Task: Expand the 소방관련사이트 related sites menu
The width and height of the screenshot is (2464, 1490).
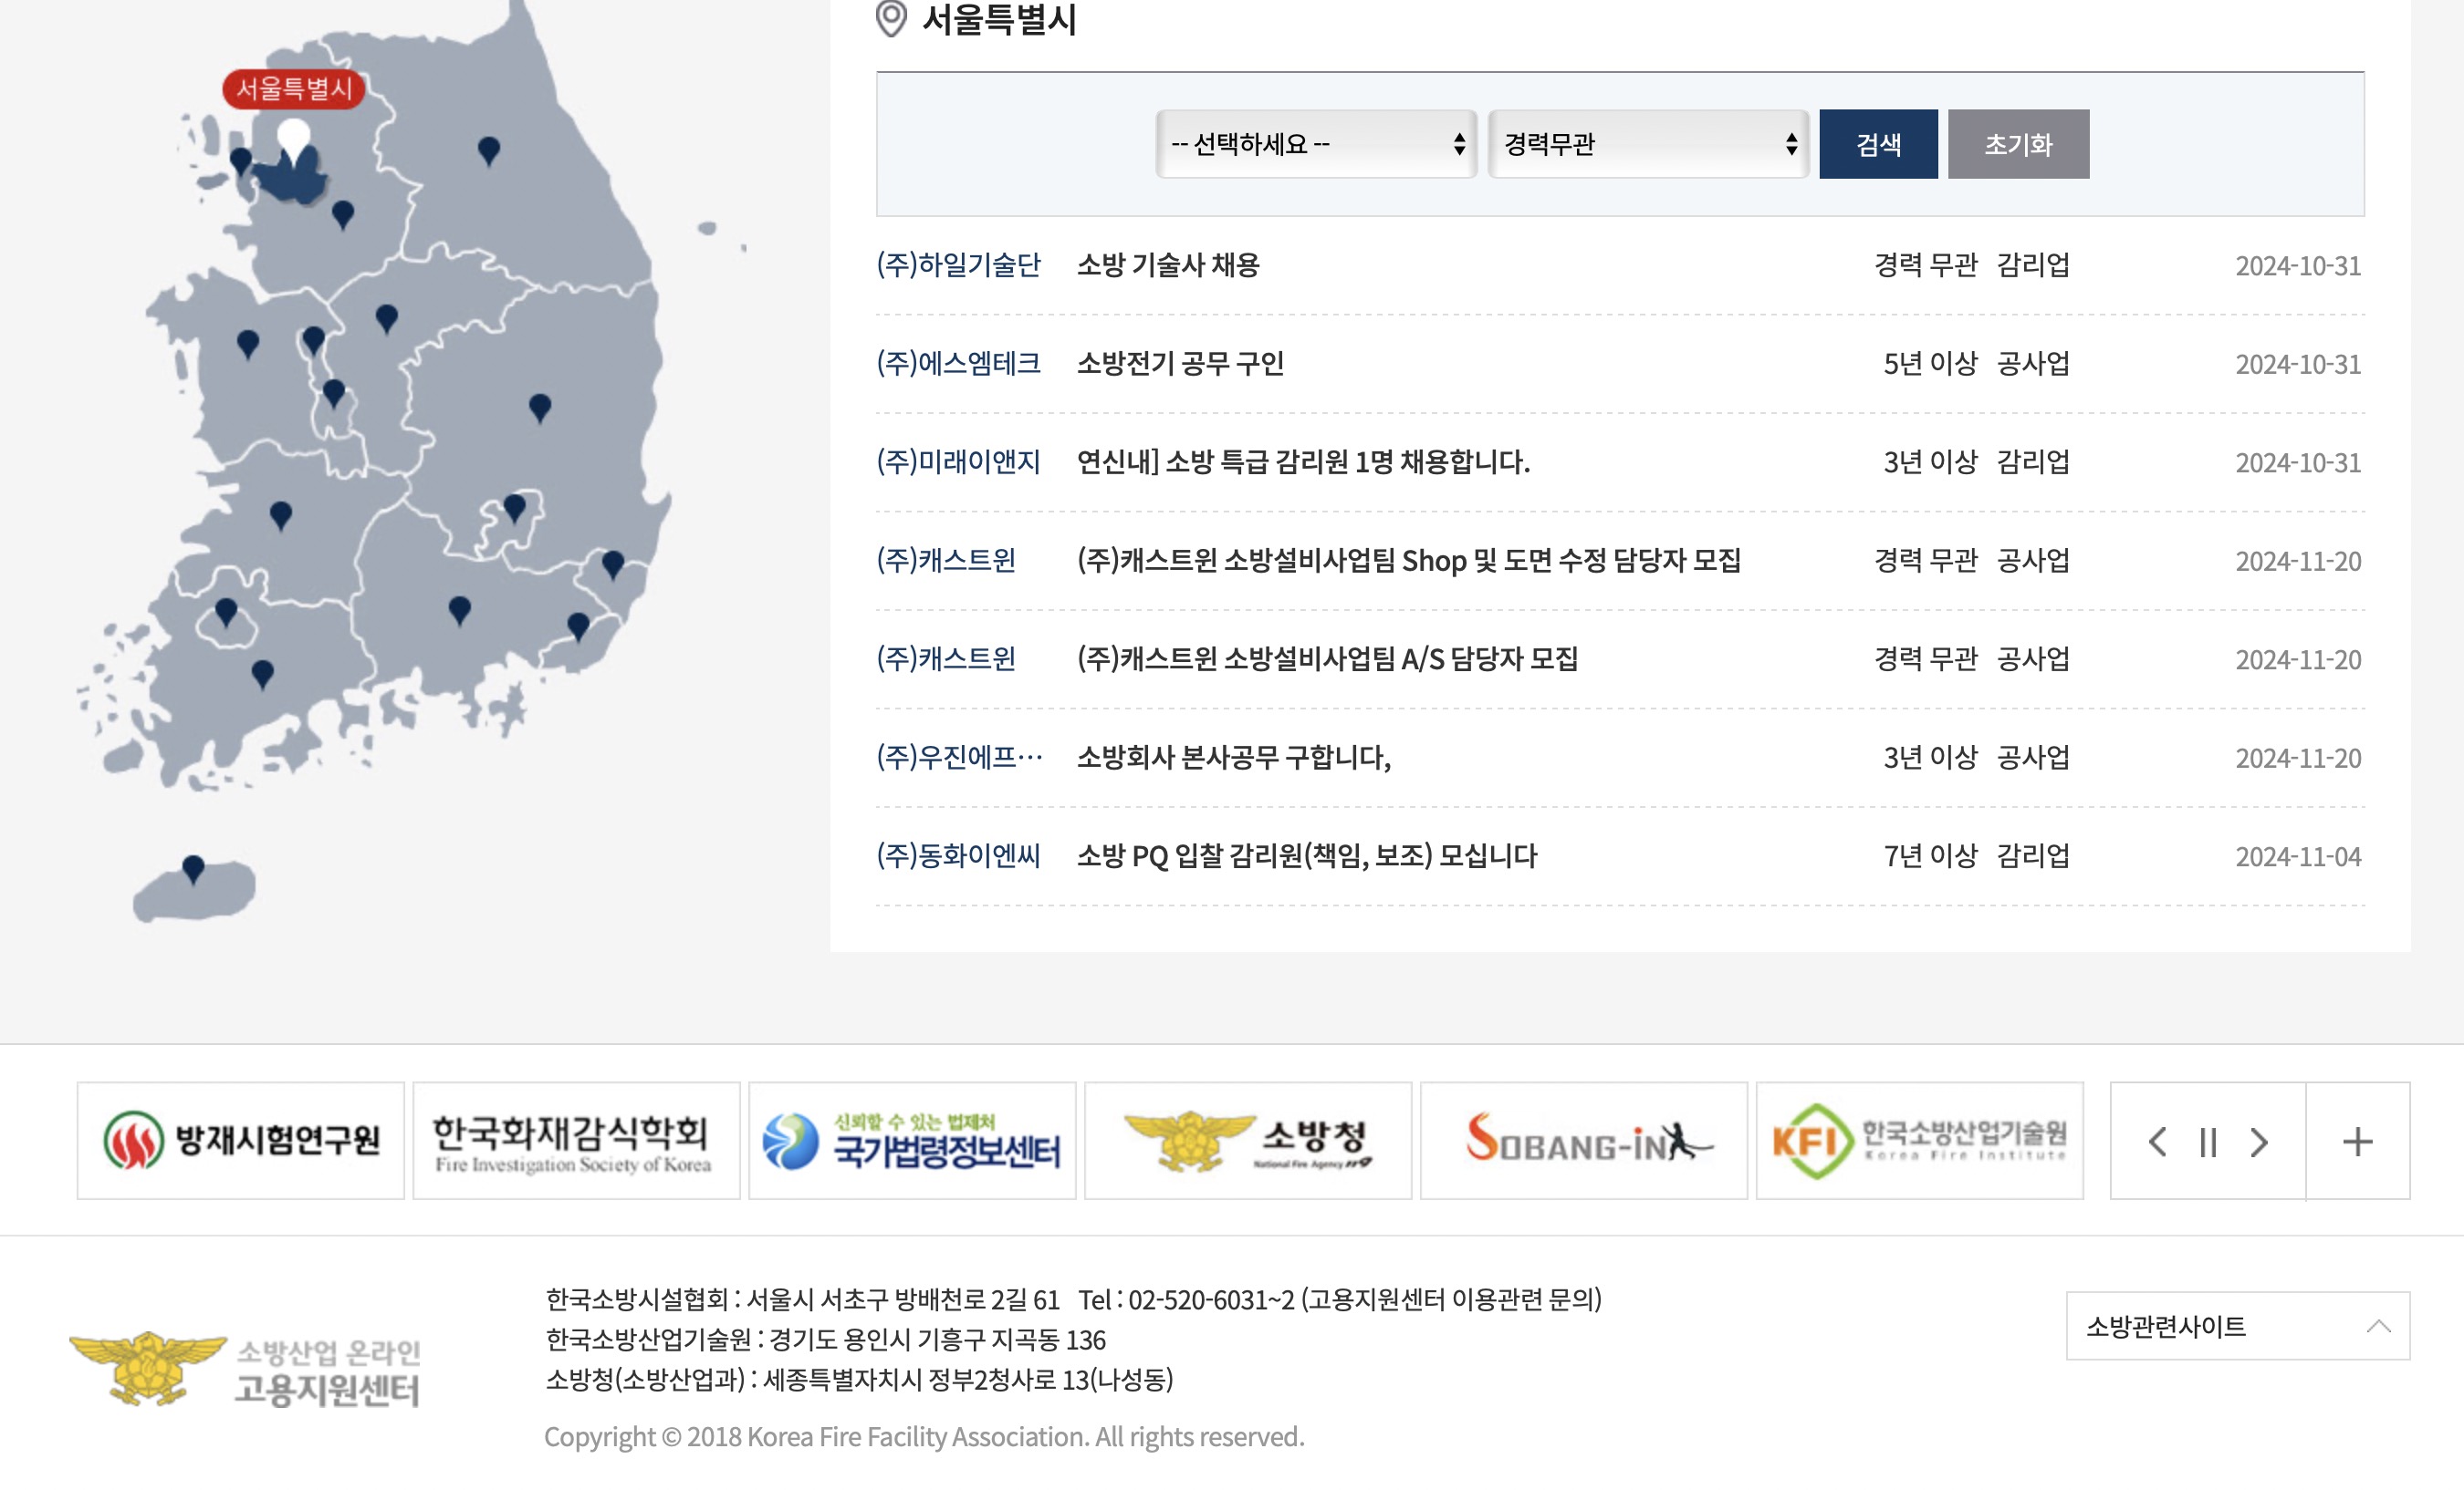Action: 2237,1326
